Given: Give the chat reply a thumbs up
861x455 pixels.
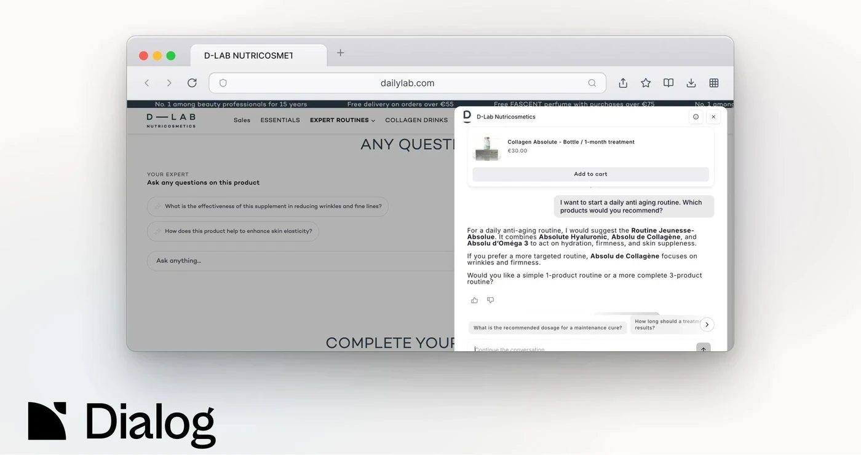Looking at the screenshot, I should [474, 300].
